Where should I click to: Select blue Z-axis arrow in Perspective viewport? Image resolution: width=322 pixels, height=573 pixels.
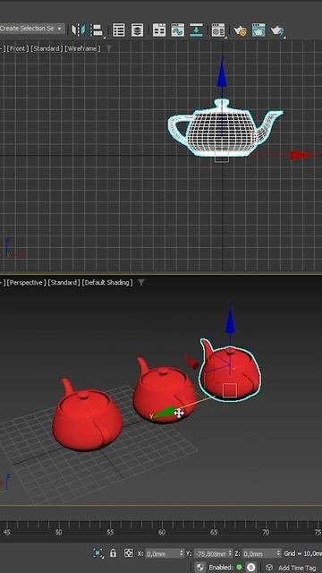point(230,320)
